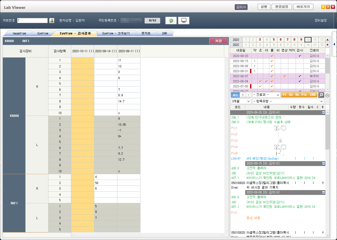Toggle the ALL filter button

235,95
